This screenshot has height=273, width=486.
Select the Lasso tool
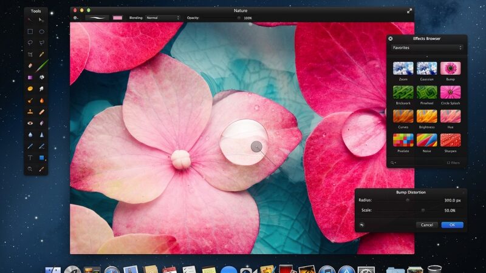30,42
